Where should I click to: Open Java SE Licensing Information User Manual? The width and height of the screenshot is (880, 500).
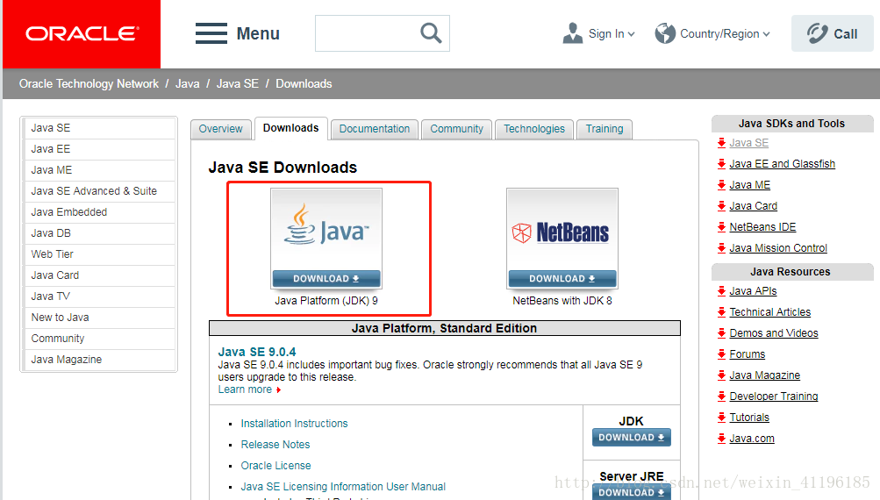(343, 487)
